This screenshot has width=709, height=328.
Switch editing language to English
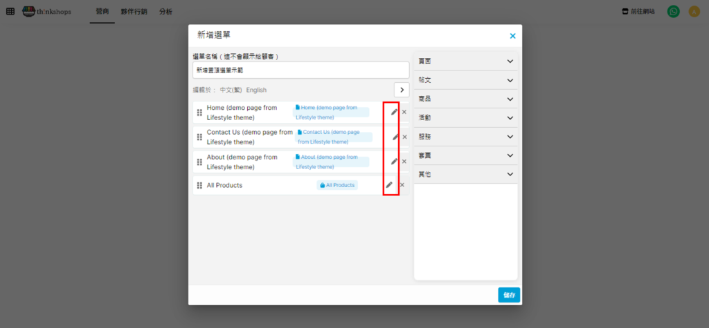point(256,90)
